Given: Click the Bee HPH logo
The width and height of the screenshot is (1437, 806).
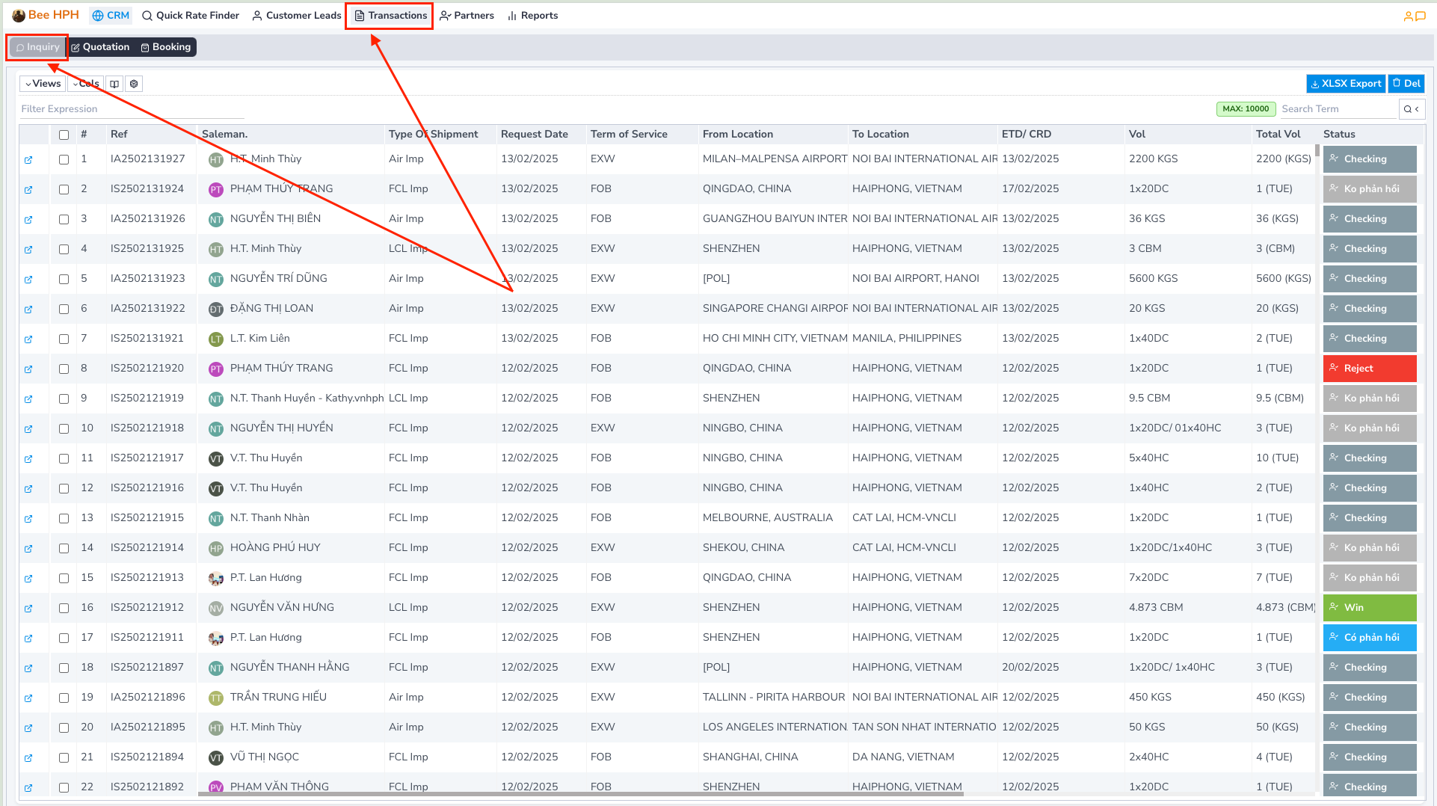Looking at the screenshot, I should click(x=46, y=15).
